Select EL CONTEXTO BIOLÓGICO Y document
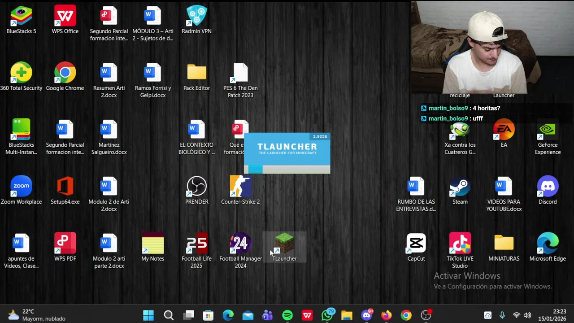 coord(196,137)
